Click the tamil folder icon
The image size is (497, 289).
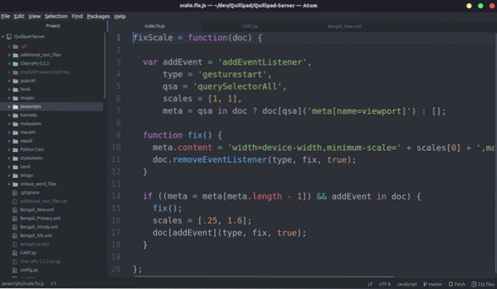tap(15, 167)
